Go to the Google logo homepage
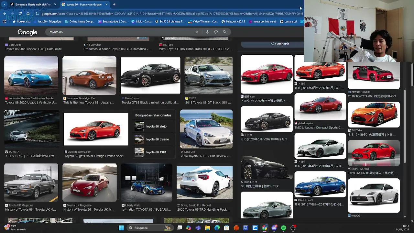Viewport: 414px width, 233px height. [27, 32]
